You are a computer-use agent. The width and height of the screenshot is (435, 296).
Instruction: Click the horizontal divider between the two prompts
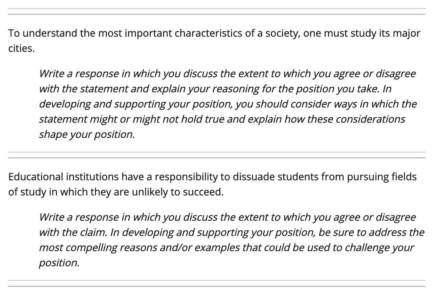[216, 155]
